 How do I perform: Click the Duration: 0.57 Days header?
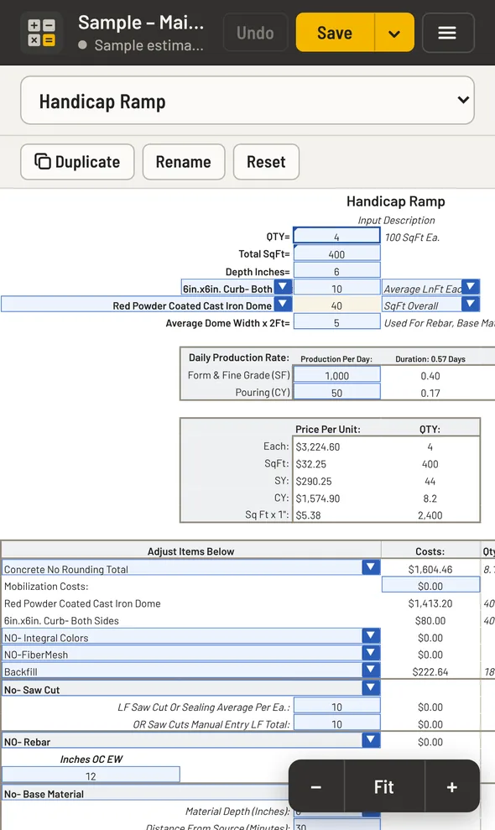pyautogui.click(x=430, y=359)
